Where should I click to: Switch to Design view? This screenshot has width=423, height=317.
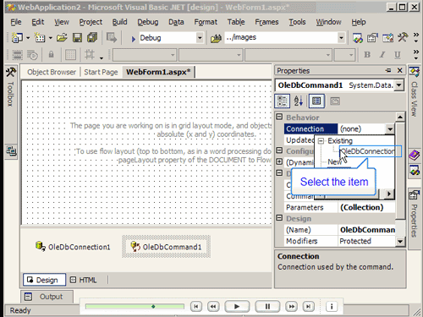44,280
